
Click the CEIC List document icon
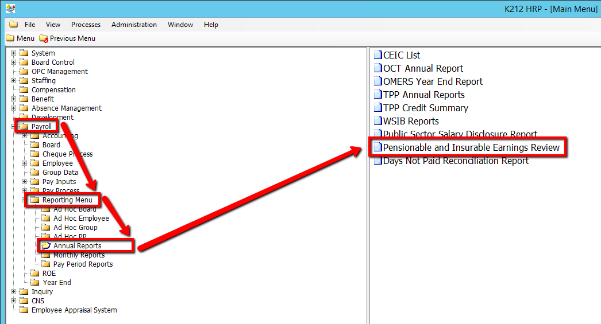coord(377,55)
